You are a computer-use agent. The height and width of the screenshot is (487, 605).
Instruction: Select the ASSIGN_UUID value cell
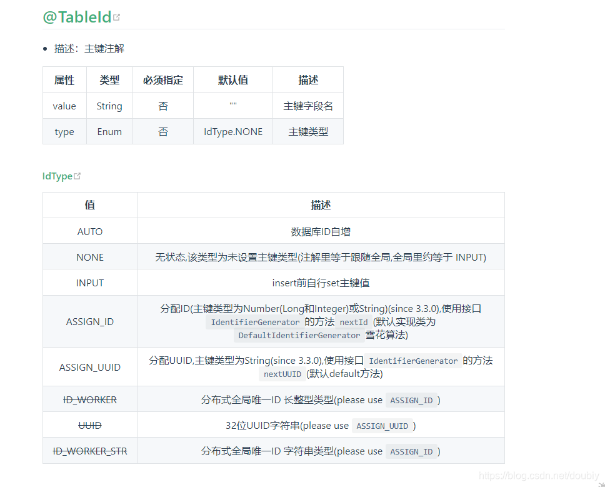pyautogui.click(x=89, y=367)
